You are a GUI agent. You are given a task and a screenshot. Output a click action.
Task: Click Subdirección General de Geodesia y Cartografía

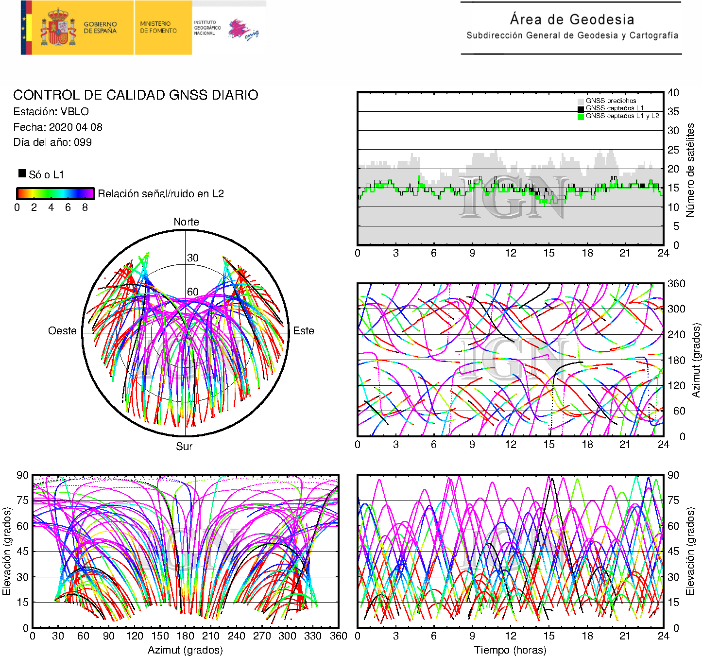click(572, 35)
